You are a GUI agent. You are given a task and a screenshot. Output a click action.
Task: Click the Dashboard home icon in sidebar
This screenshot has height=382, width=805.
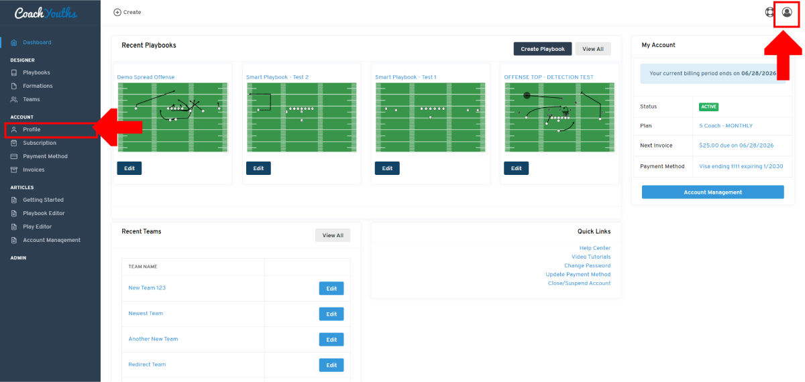tap(15, 42)
